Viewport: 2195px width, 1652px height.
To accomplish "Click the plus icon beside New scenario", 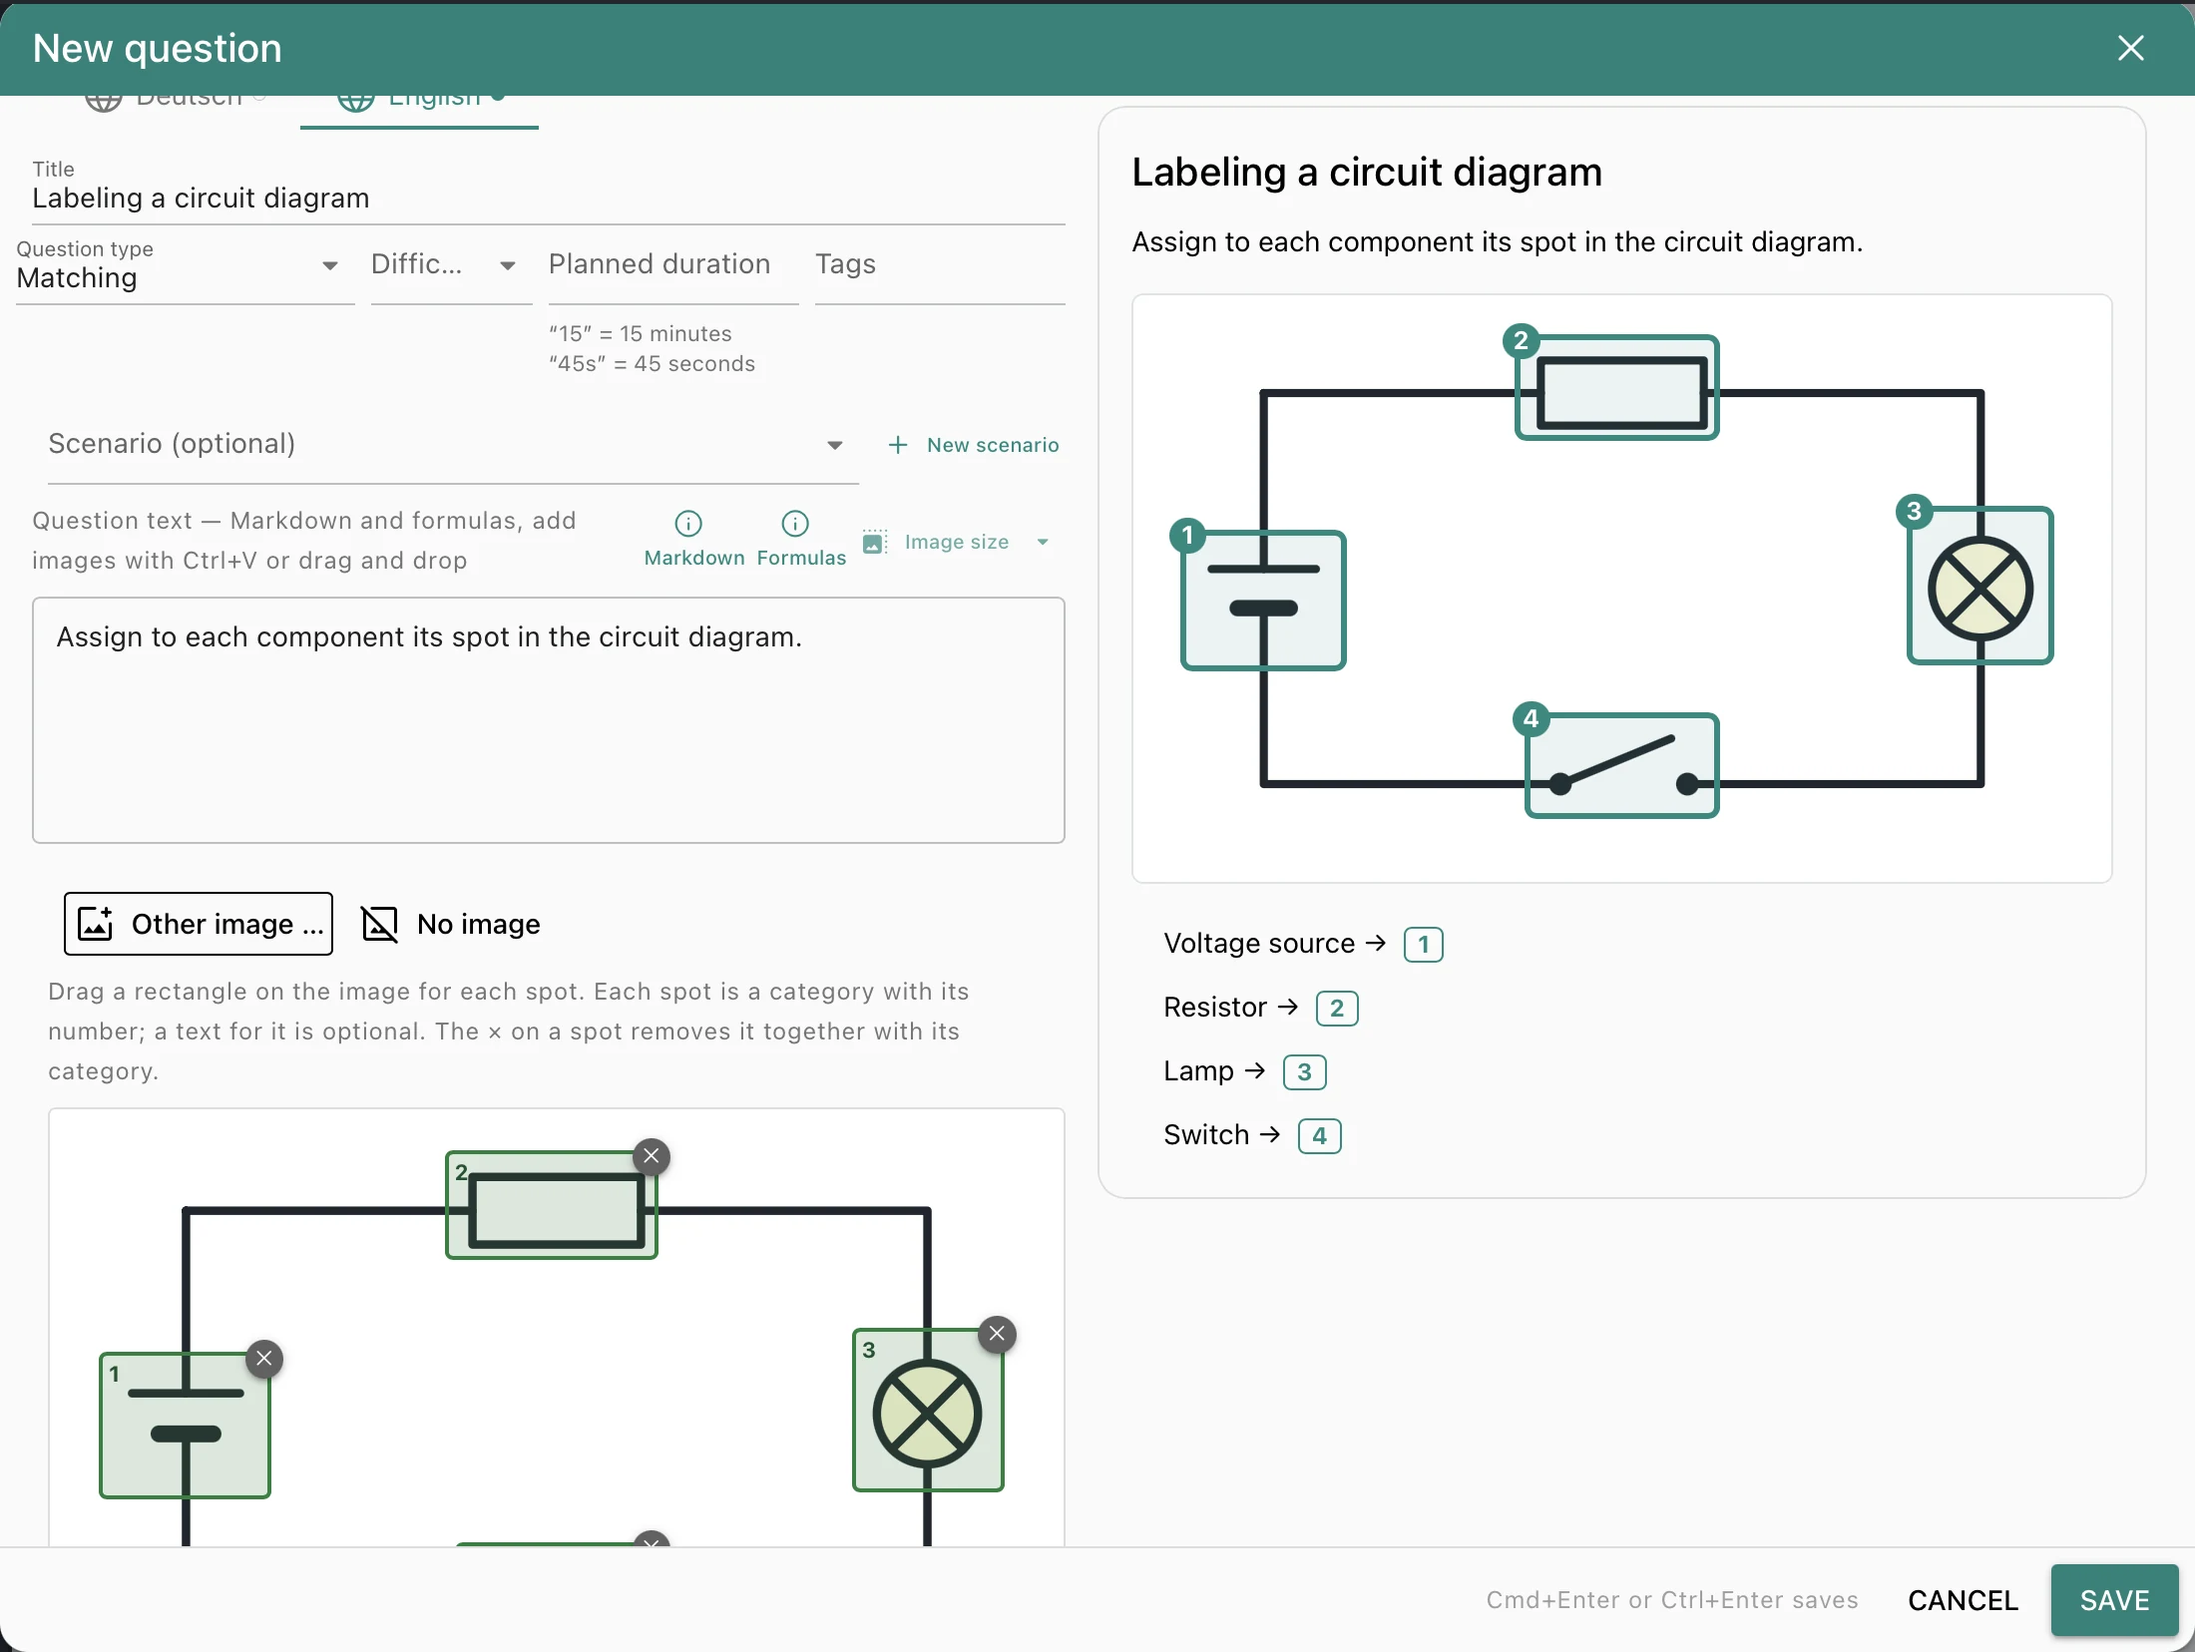I will (898, 445).
